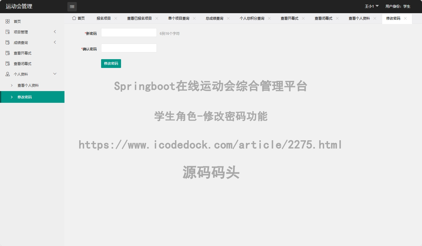This screenshot has width=422, height=246.
Task: Click the 首页 grid icon in sidebar
Action: pos(8,21)
